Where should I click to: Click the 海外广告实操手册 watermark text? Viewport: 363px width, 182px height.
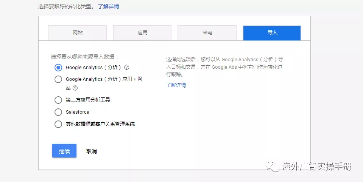(x=317, y=167)
